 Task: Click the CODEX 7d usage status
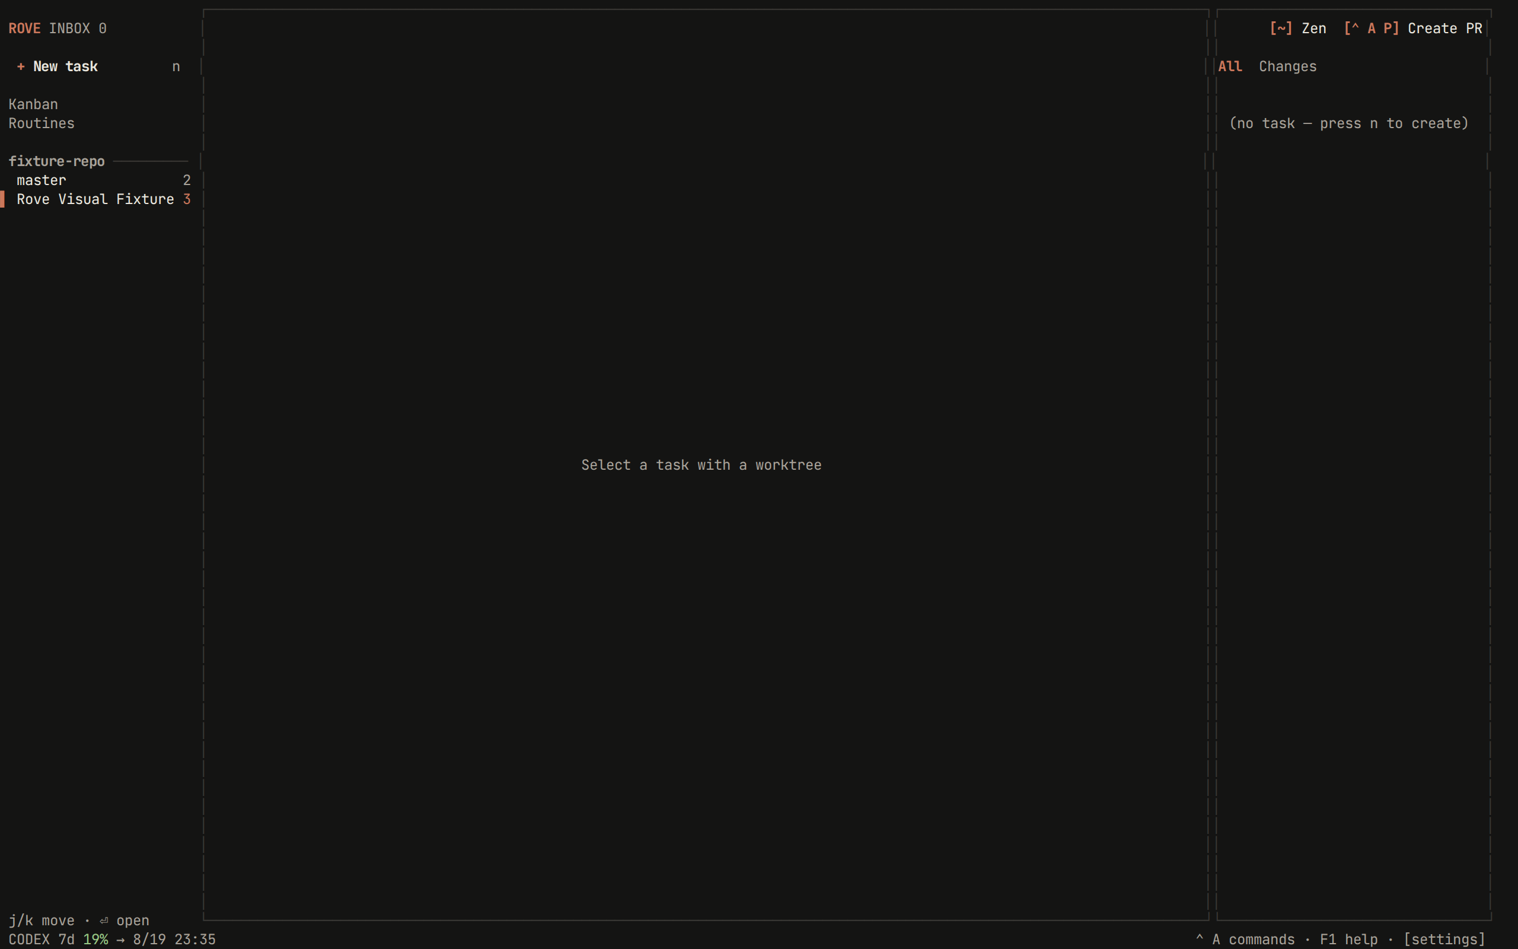42,939
